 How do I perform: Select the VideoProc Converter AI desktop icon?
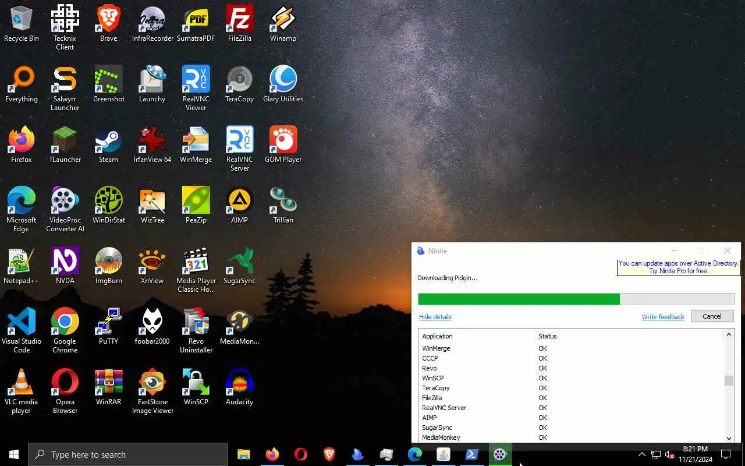[x=65, y=210]
